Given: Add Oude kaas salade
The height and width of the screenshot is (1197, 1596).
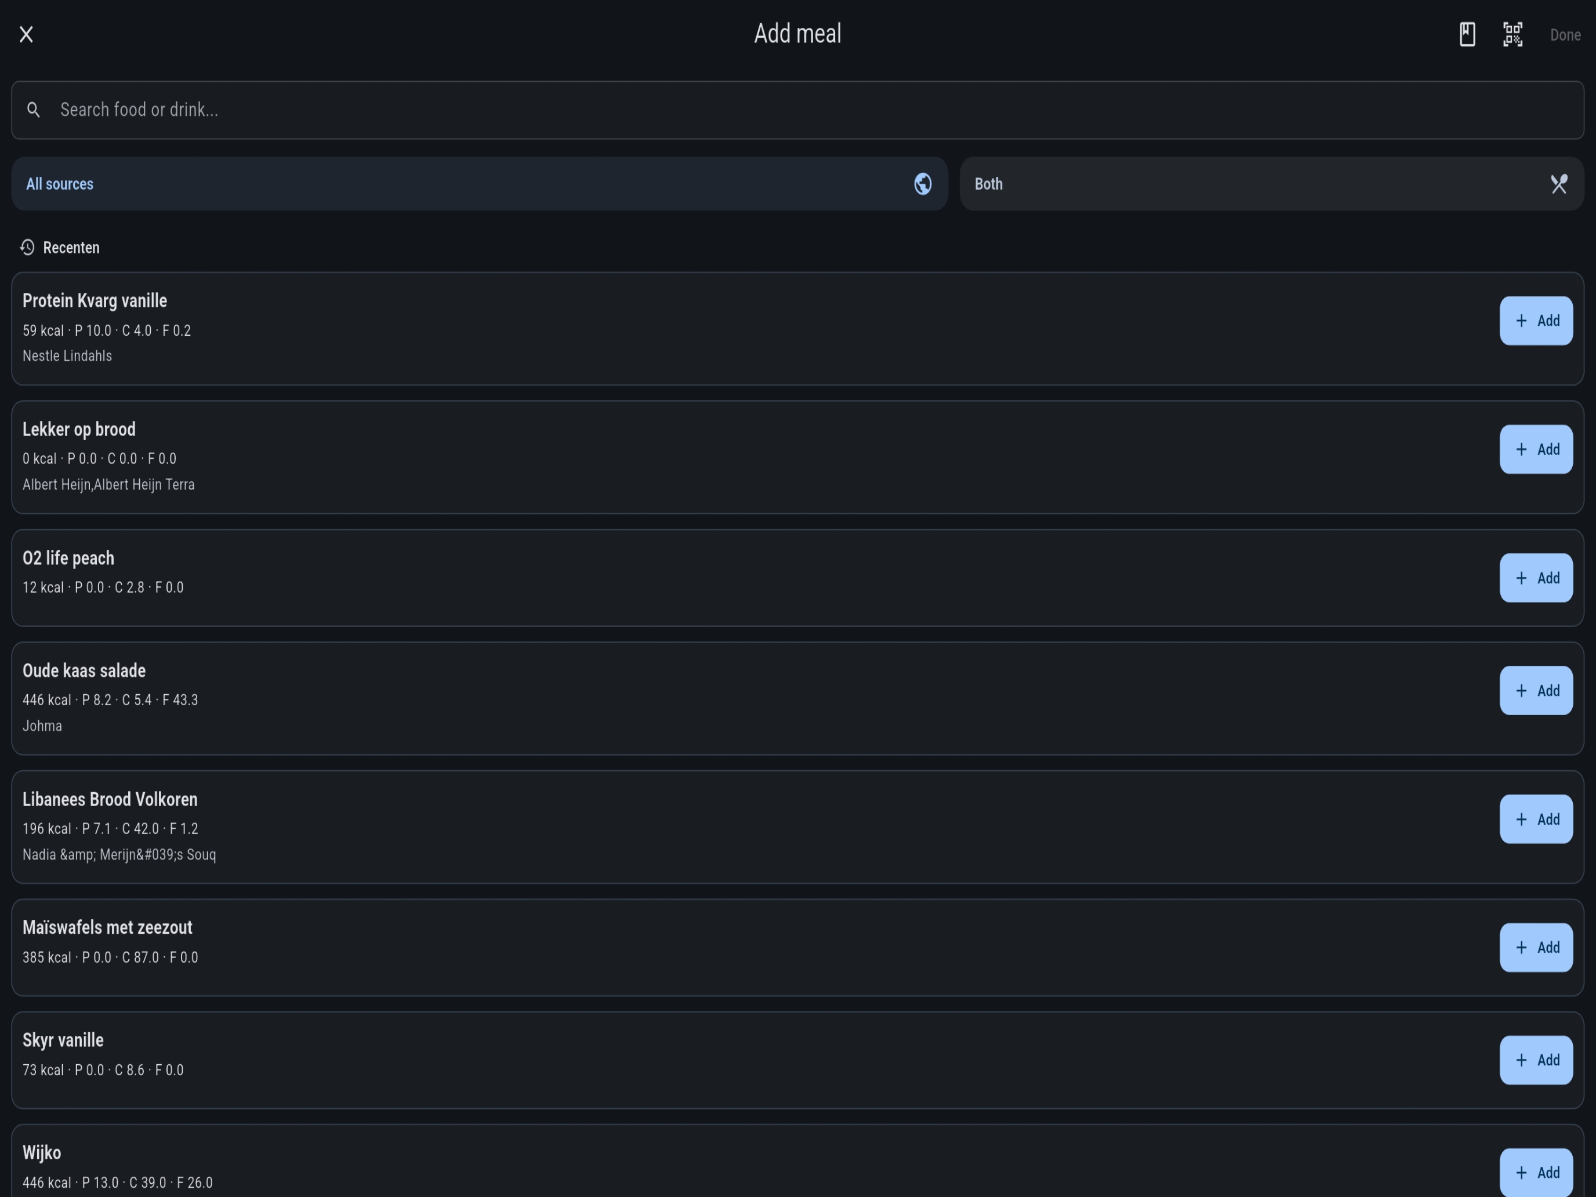Looking at the screenshot, I should coord(1536,691).
